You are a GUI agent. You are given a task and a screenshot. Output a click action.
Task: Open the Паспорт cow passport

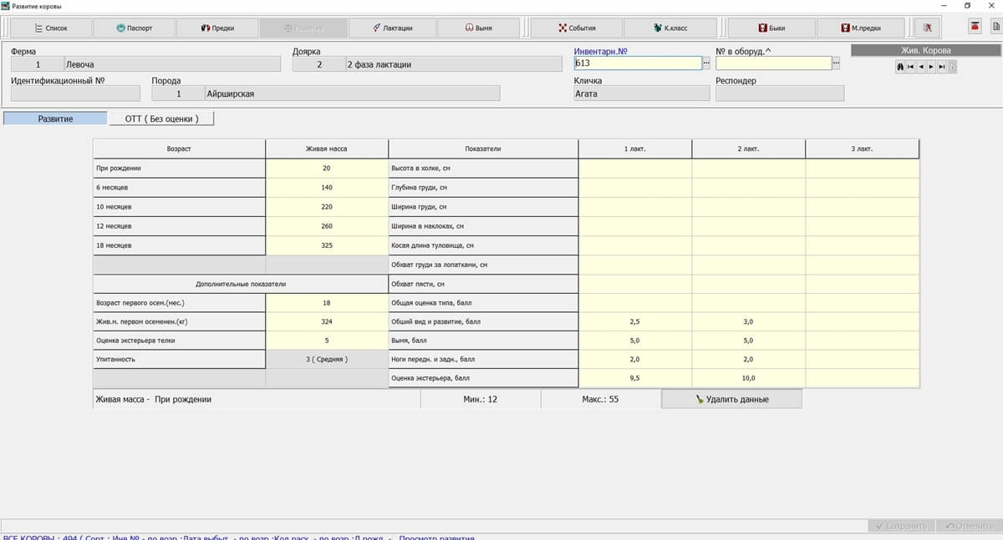(x=134, y=28)
